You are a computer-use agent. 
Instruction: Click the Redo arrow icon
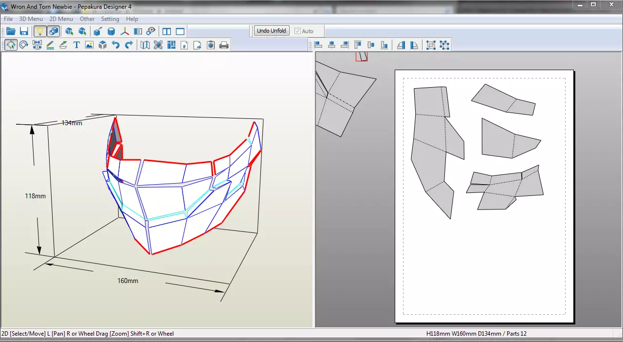tap(129, 45)
